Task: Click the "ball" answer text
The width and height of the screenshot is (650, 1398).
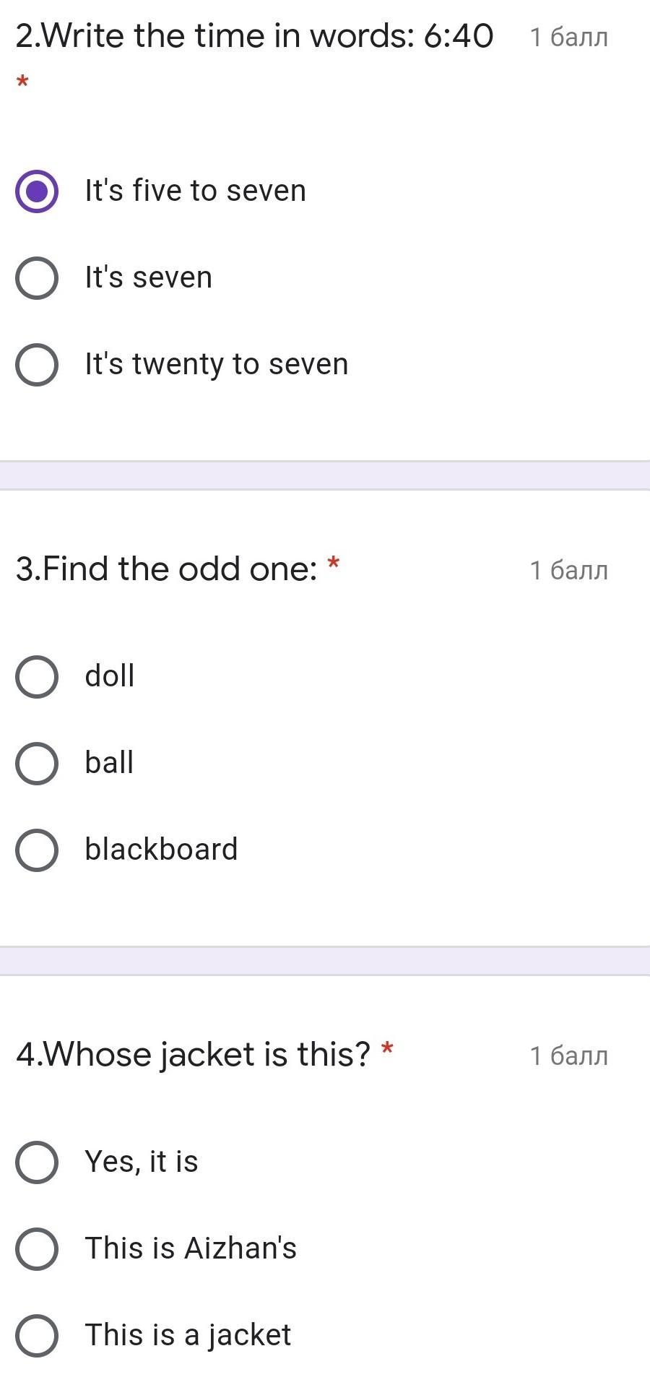Action: coord(109,763)
